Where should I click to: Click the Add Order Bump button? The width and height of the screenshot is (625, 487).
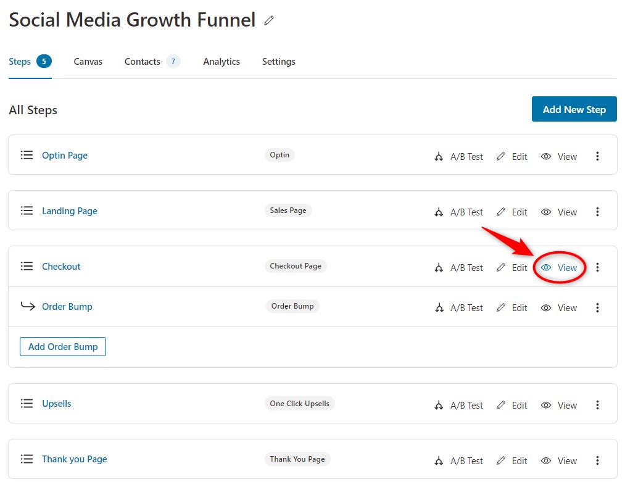[x=63, y=346]
